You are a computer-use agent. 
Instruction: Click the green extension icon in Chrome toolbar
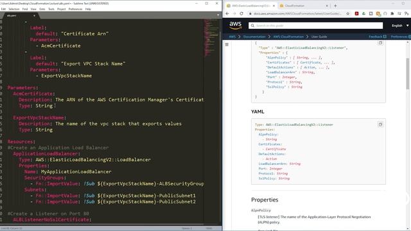click(364, 13)
